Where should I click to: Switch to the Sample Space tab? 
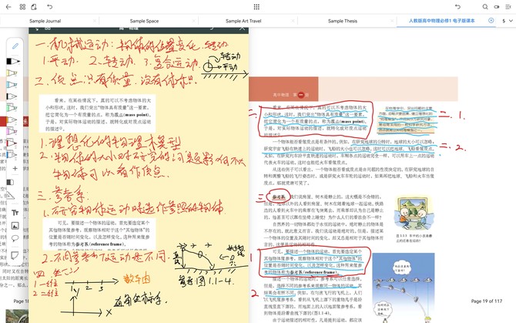146,21
